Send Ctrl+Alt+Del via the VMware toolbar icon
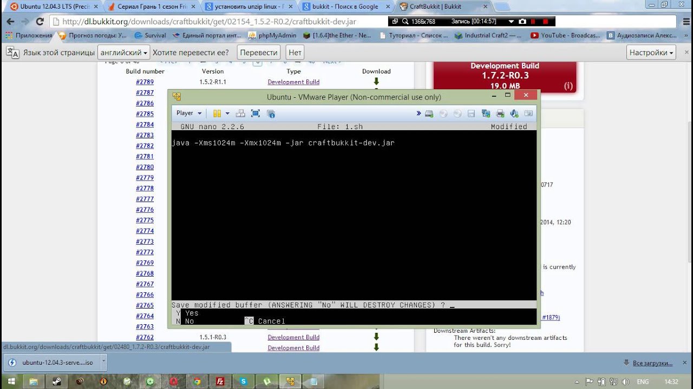Image resolution: width=693 pixels, height=389 pixels. [241, 113]
